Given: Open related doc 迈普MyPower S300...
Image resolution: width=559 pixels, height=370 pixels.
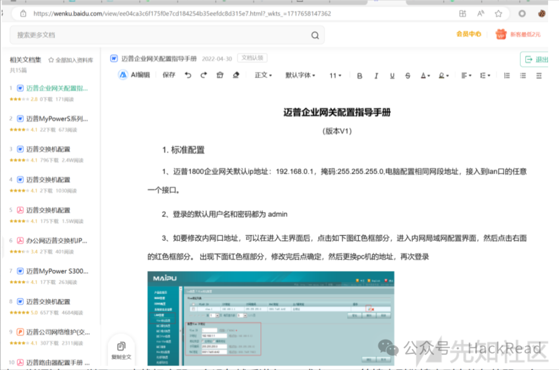Looking at the screenshot, I should click(57, 271).
